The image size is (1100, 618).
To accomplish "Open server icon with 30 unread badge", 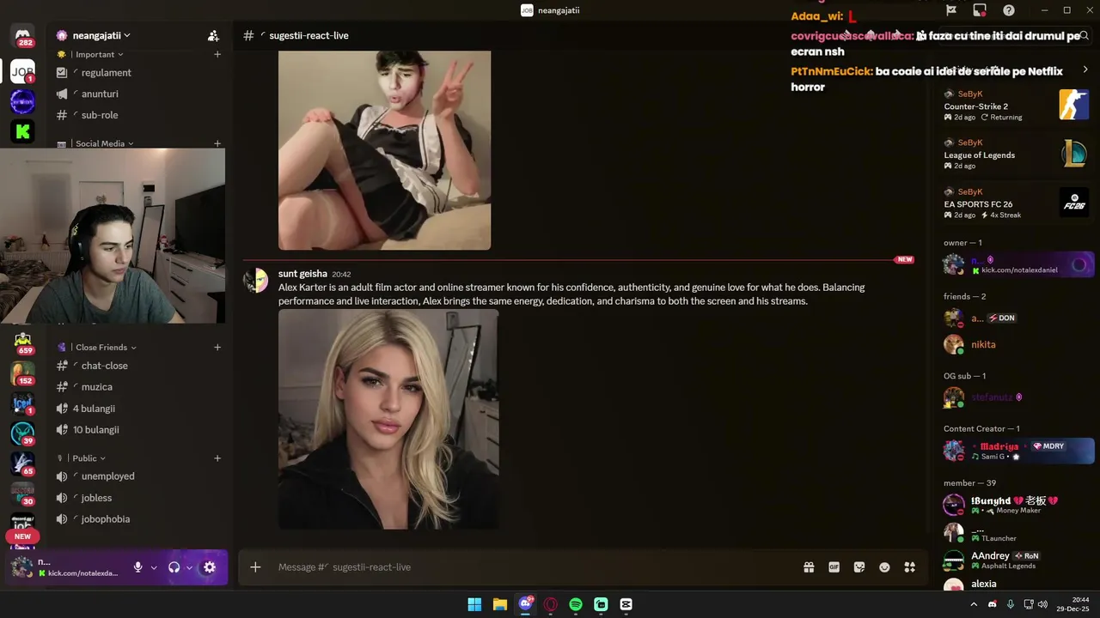I will pos(22,494).
